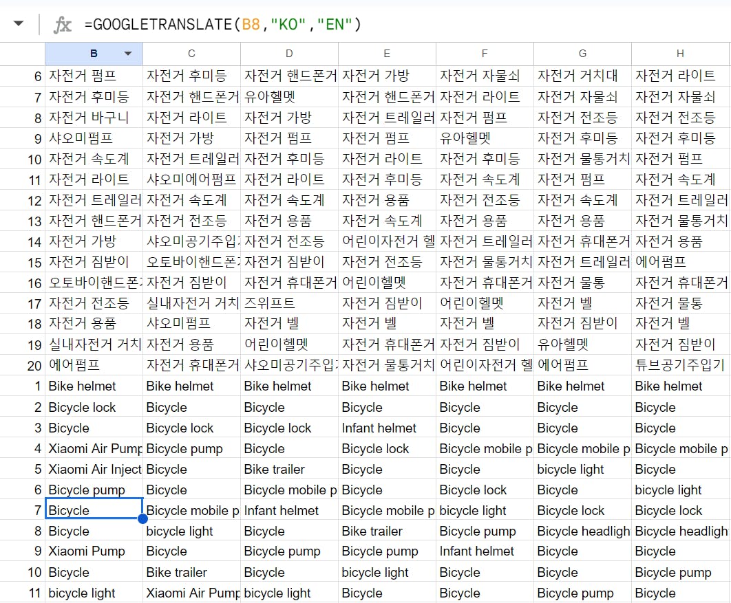Screen dimensions: 731x603
Task: Open column B header dropdown arrow
Action: [128, 54]
